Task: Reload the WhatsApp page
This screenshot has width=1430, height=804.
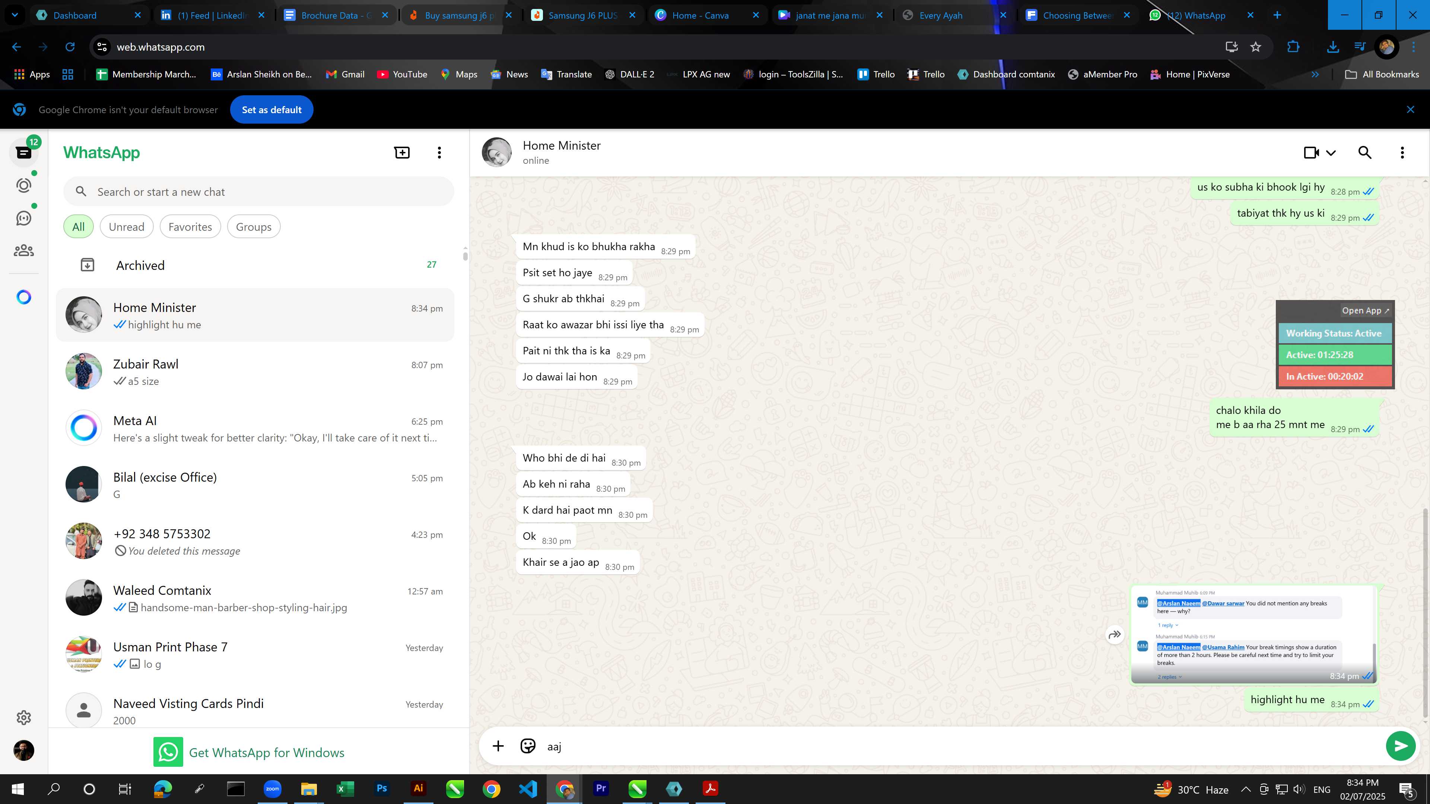Action: click(70, 47)
